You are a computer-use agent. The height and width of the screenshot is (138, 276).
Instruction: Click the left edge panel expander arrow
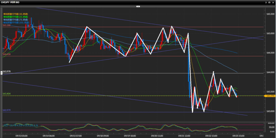[x=1, y=76]
